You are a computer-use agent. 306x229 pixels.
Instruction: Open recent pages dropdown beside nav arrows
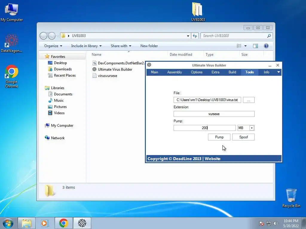[x=58, y=36]
